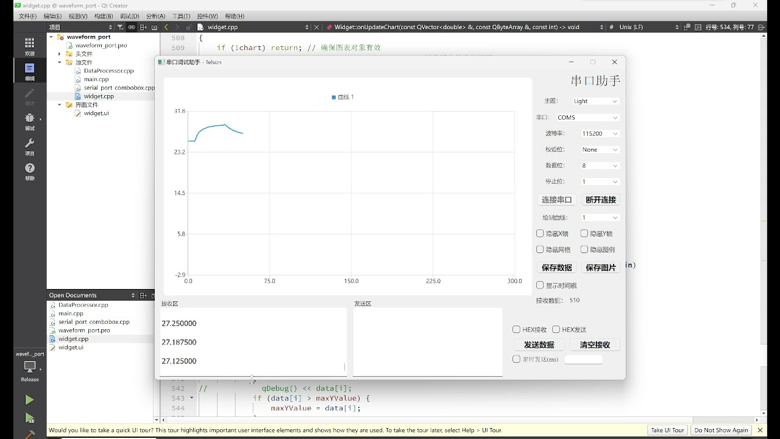This screenshot has height=439, width=780.
Task: Click the 定时发送(ms) input field
Action: click(584, 359)
